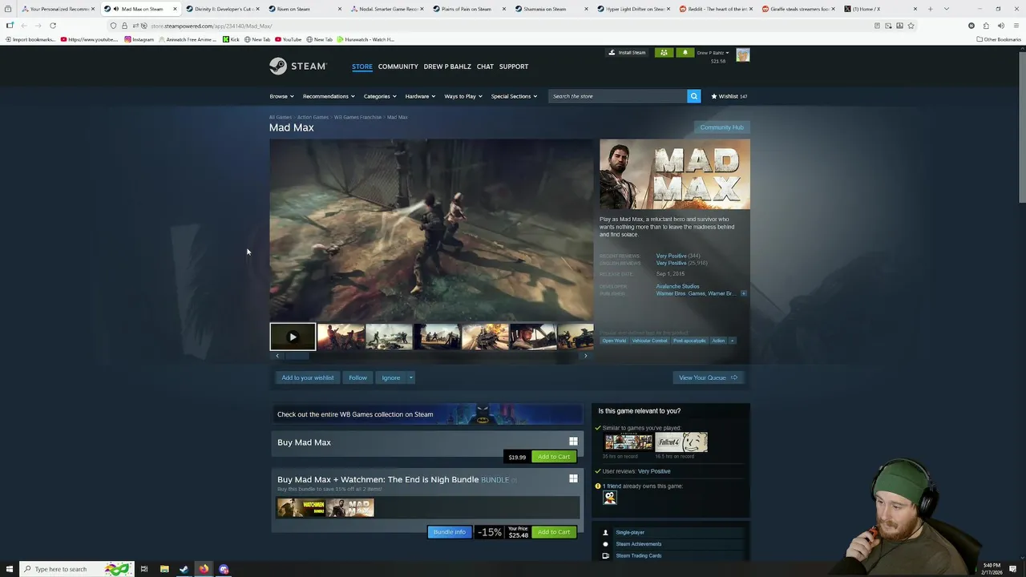Click the Install Steam button
This screenshot has height=577, width=1026.
click(627, 53)
